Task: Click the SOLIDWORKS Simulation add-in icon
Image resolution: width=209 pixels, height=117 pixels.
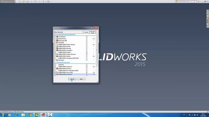Action: (x=57, y=50)
